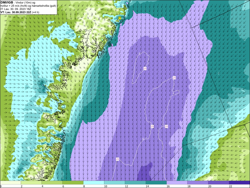The image size is (250, 188).
Task: Click the 12 value on the wind scale
Action: pos(126,186)
